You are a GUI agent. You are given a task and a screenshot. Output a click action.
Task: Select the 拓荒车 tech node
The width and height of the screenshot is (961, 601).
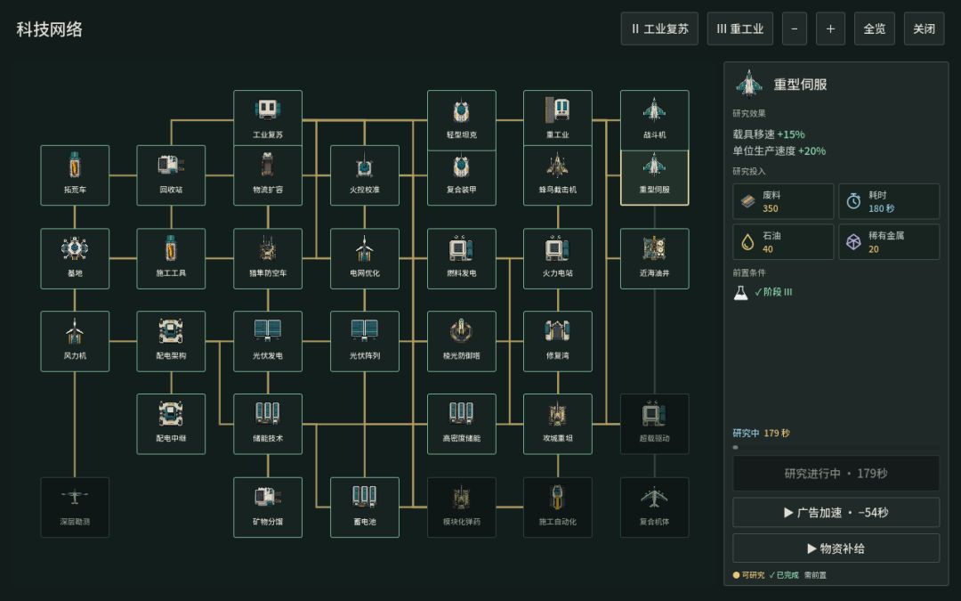point(75,175)
